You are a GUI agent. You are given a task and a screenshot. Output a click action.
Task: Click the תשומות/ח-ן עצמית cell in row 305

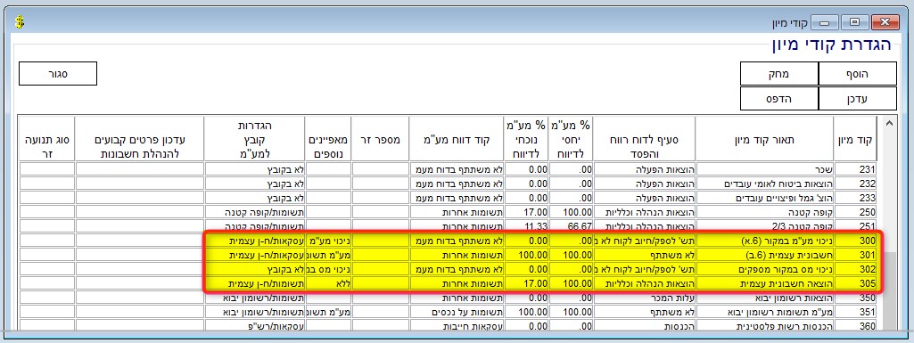click(x=254, y=283)
